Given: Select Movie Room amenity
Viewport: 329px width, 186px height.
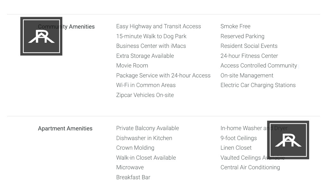Looking at the screenshot, I should click(132, 66).
